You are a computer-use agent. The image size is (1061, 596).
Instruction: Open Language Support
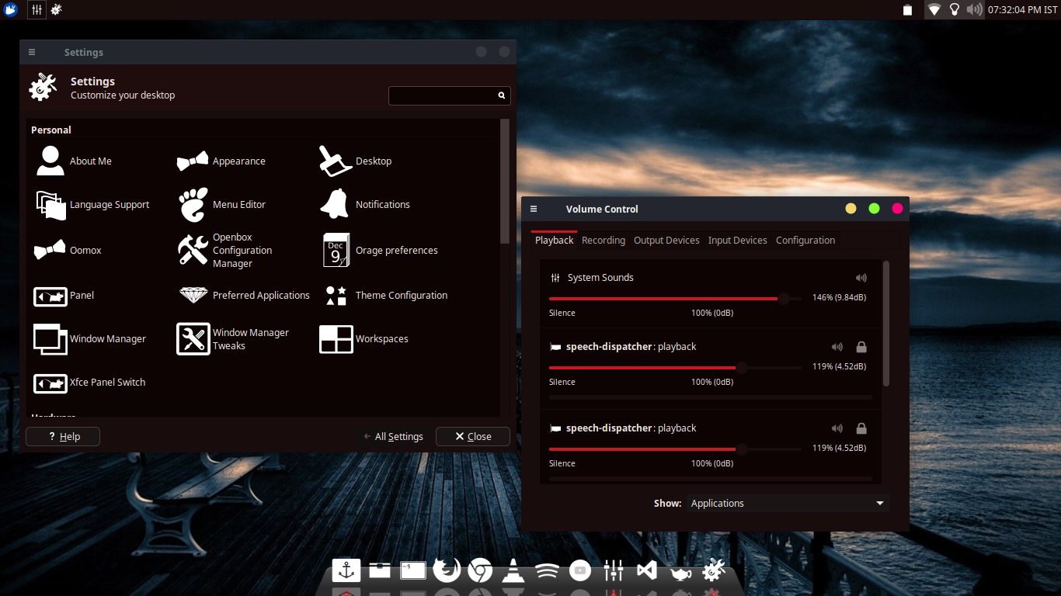click(92, 205)
